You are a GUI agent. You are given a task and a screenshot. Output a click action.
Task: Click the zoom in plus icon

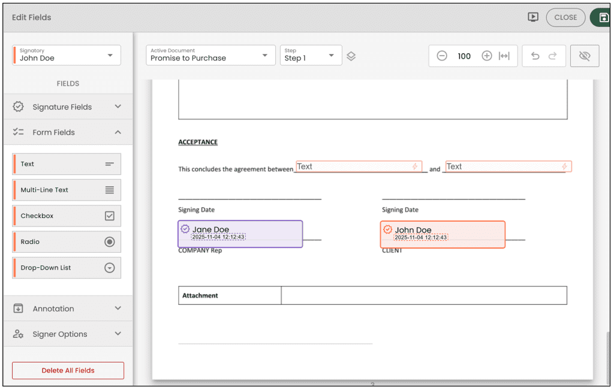tap(487, 56)
